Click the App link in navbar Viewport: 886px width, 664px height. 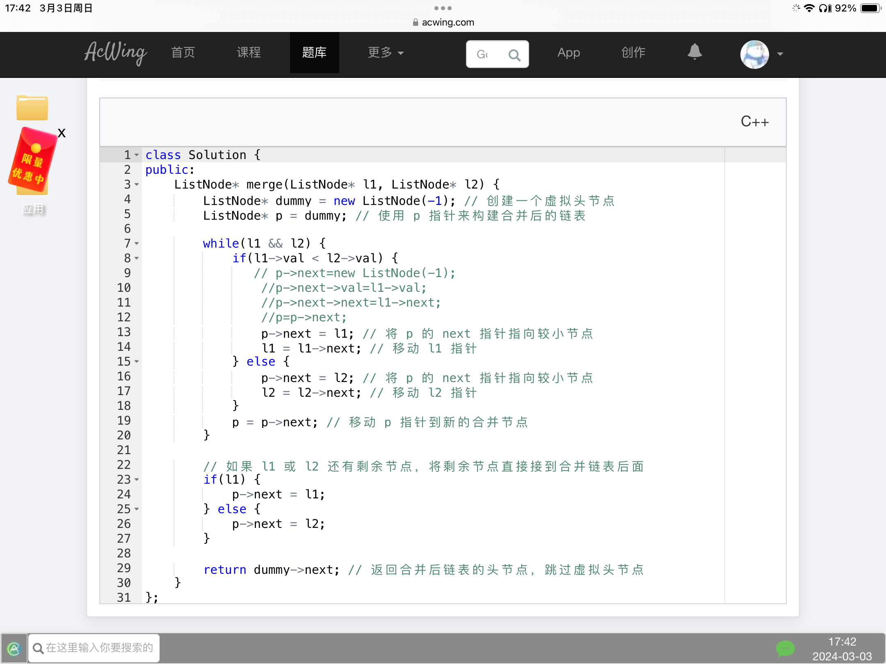click(x=569, y=53)
